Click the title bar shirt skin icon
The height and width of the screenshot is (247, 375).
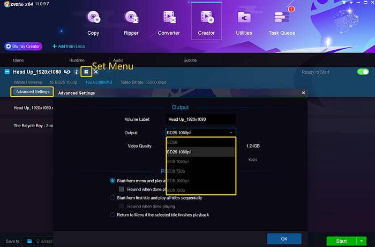click(344, 2)
